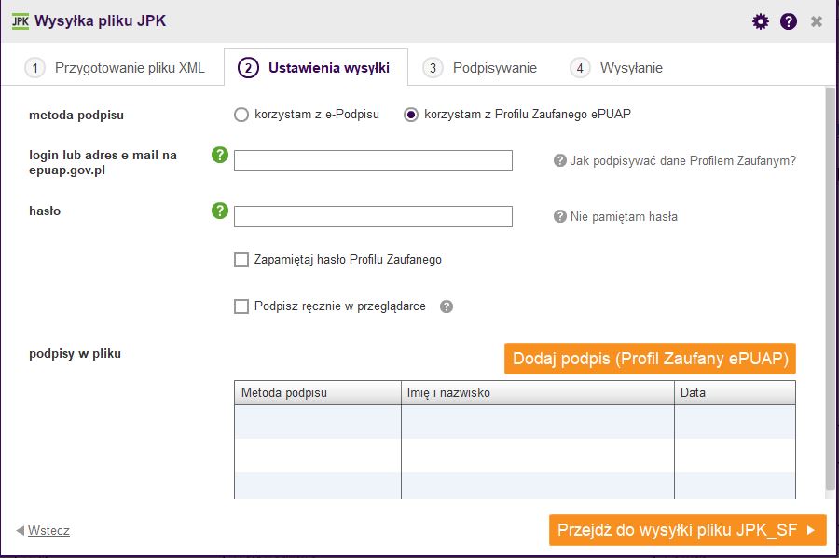
Task: Show green help hint for login field
Action: pos(219,155)
